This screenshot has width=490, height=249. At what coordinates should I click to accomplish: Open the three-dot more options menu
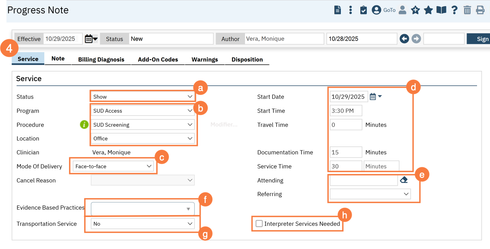(351, 10)
